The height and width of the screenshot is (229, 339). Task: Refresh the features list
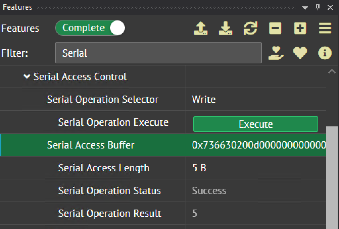pyautogui.click(x=250, y=28)
